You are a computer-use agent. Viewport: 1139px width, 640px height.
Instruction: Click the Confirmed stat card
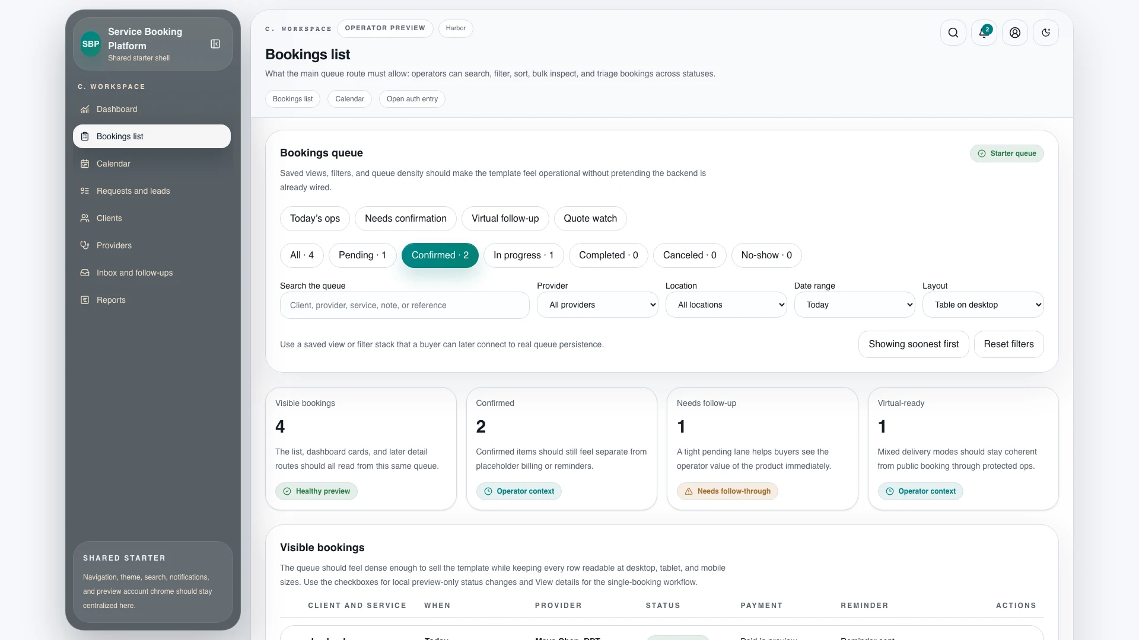[x=562, y=449]
